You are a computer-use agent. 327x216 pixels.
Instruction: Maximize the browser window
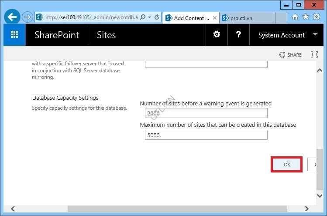click(x=299, y=5)
